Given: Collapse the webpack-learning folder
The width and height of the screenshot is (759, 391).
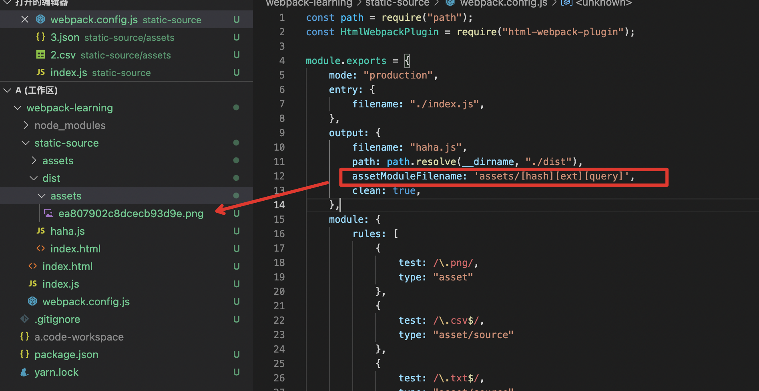Looking at the screenshot, I should pyautogui.click(x=18, y=108).
